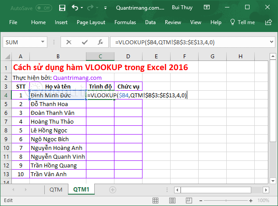Open the Data ribbon tab
The height and width of the screenshot is (206, 278).
coord(150,22)
